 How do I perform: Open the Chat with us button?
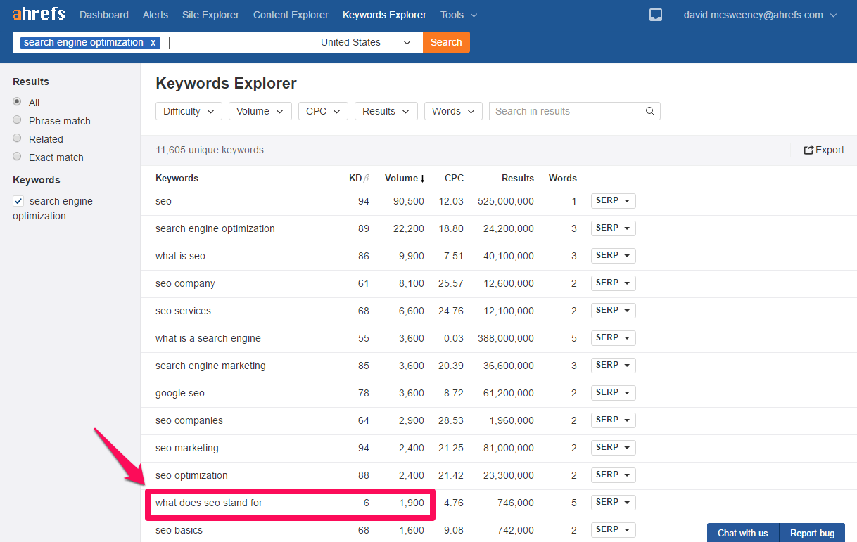click(743, 533)
